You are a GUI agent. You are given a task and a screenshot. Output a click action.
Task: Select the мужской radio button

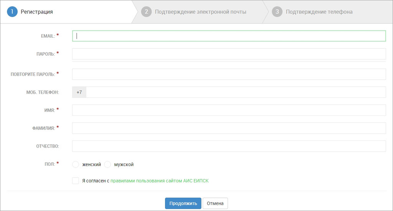tap(107, 165)
